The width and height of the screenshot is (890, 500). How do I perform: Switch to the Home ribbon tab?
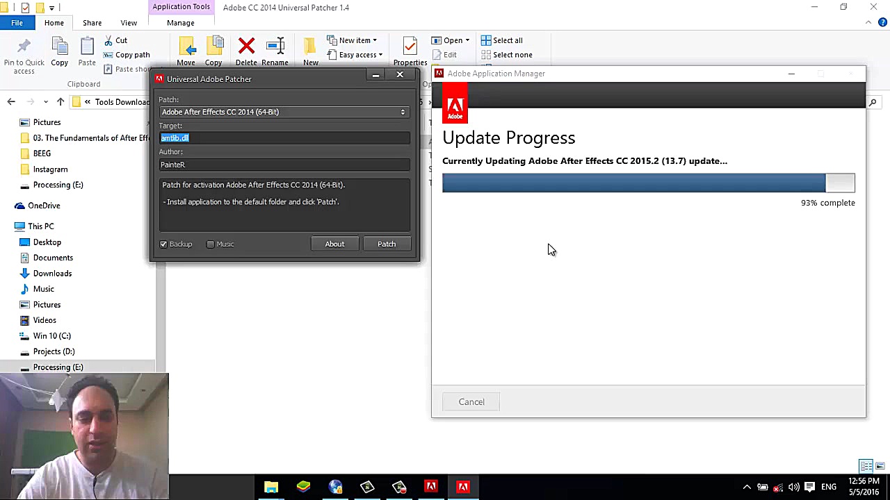point(54,23)
